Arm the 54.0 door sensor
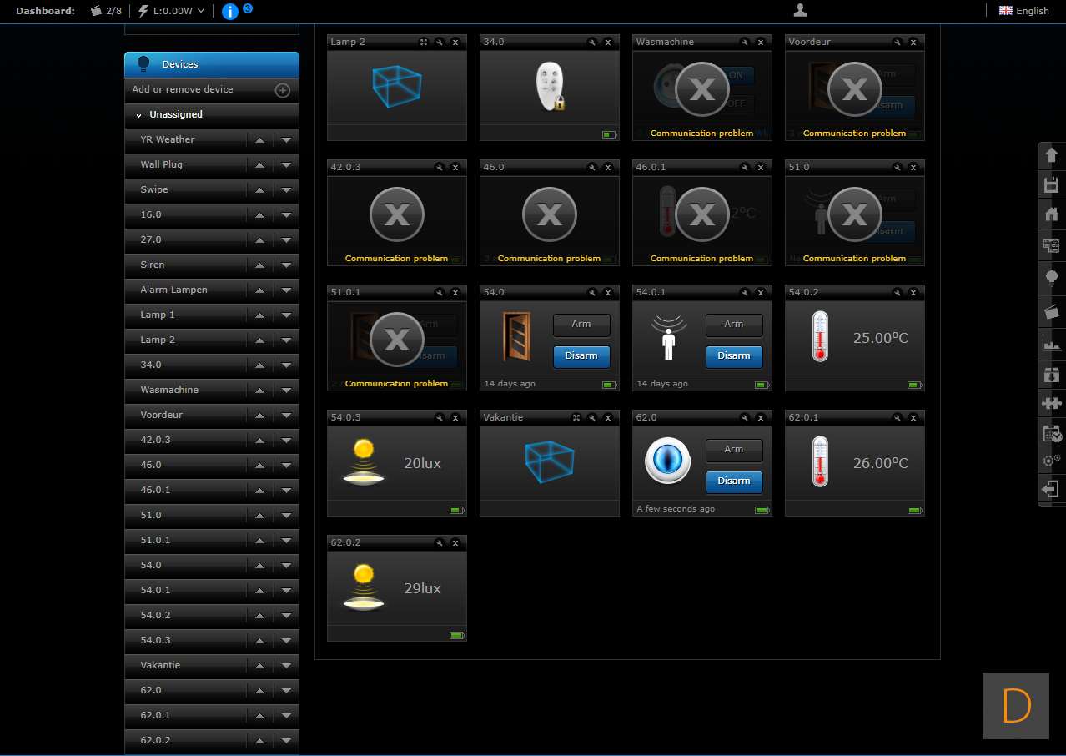The image size is (1066, 756). click(581, 325)
